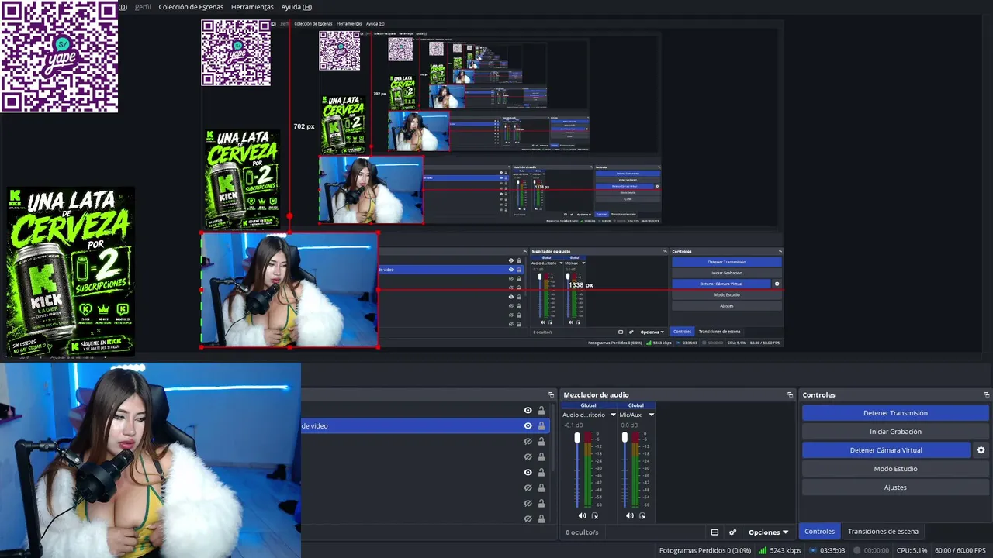
Task: Open Ajustes from the Controles panel
Action: [895, 487]
